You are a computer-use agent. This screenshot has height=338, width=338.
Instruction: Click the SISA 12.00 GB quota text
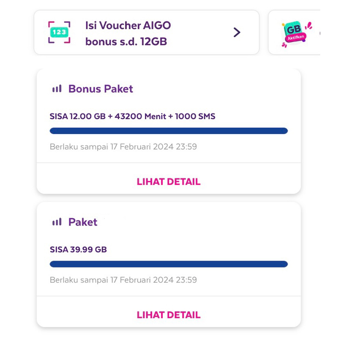(77, 116)
